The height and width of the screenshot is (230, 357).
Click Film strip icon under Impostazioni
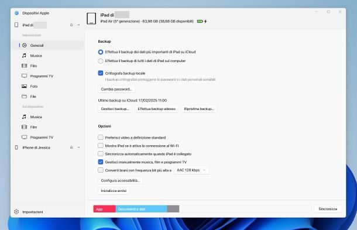(x=24, y=66)
